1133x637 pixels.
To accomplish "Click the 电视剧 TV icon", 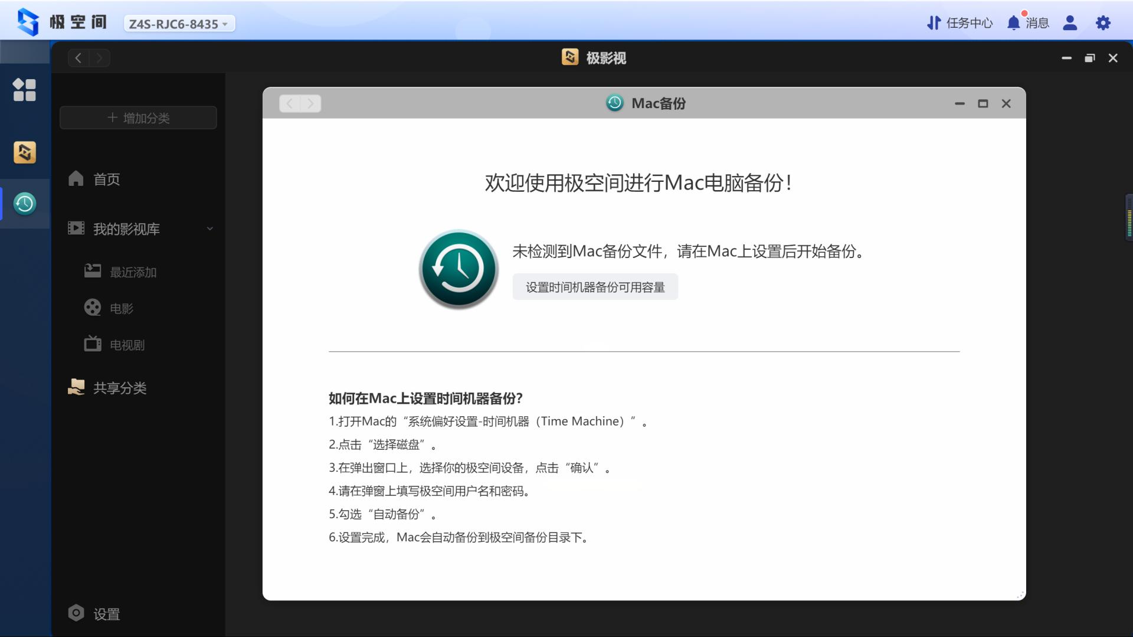I will pos(92,344).
